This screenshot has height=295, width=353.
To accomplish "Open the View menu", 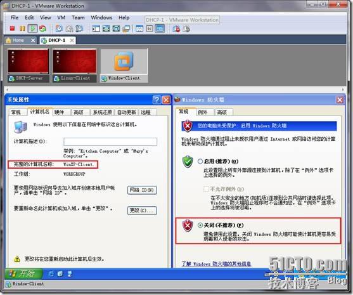I will (x=46, y=17).
